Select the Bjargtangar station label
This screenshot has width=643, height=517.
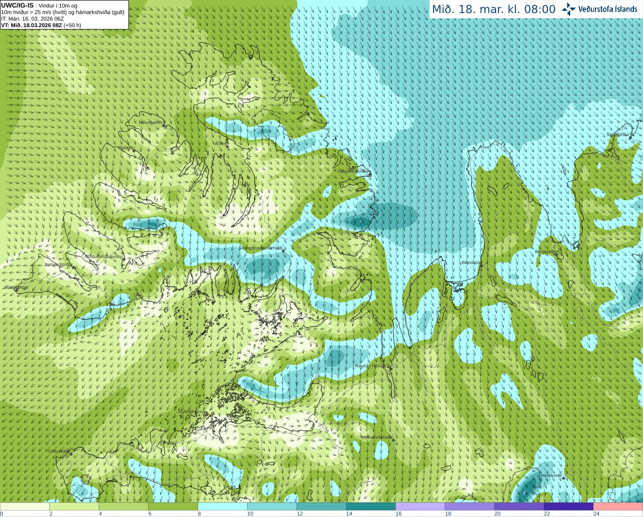point(17,287)
